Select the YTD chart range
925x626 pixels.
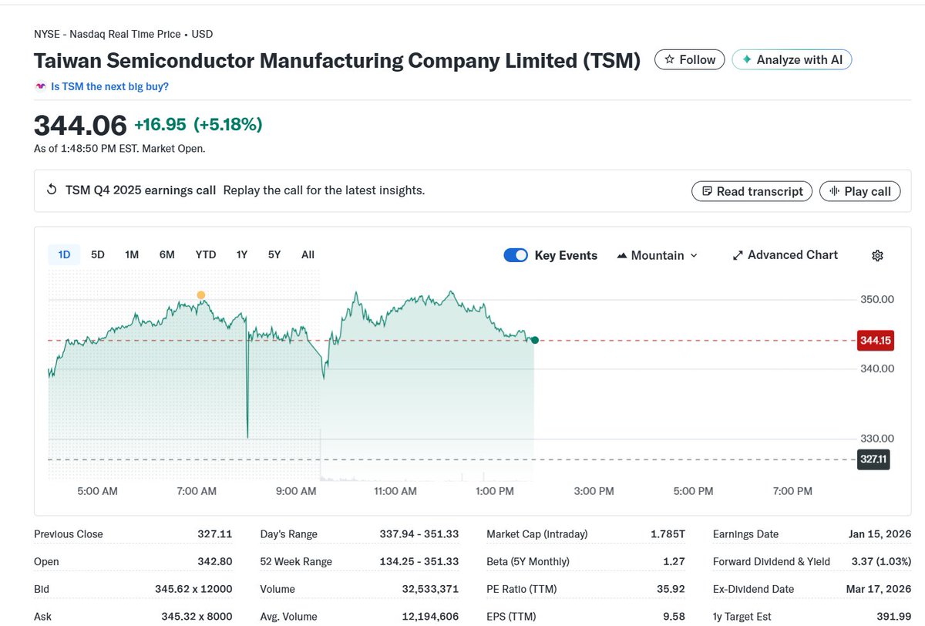[205, 254]
